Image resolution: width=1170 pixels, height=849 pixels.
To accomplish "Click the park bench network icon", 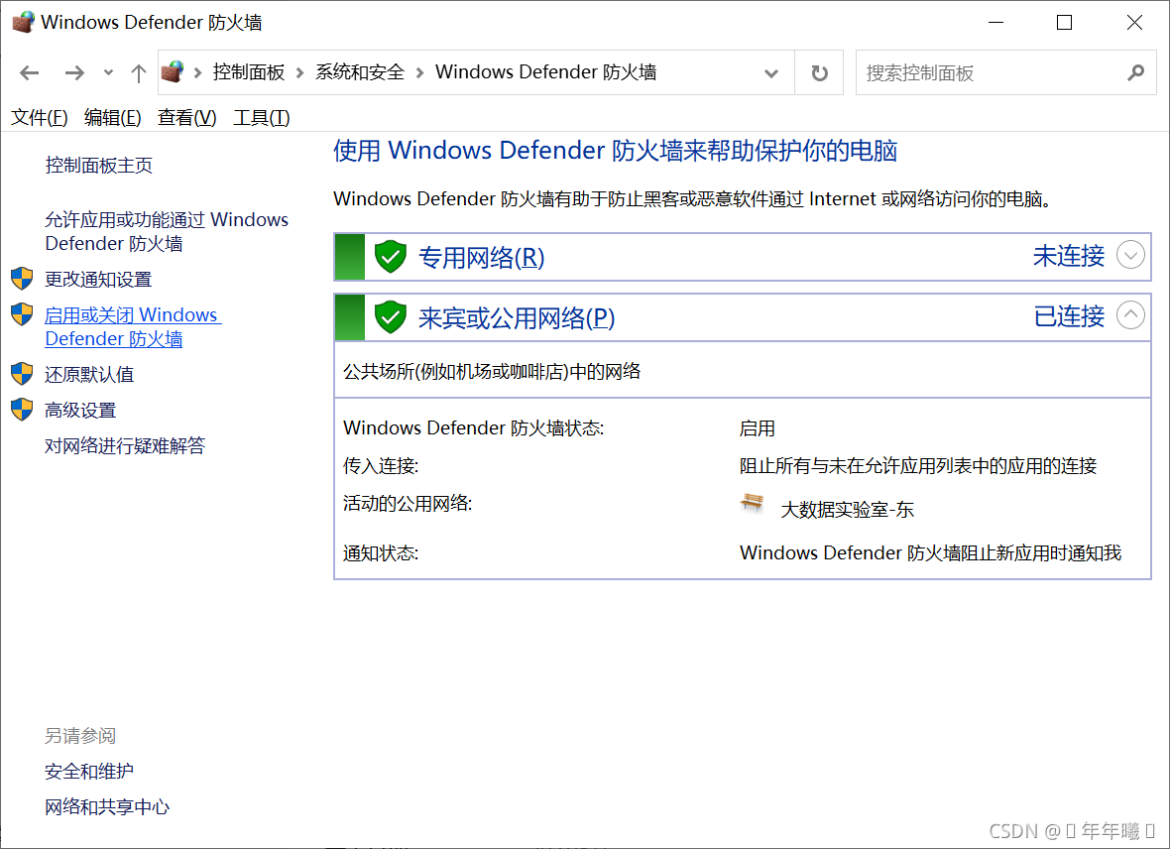I will click(753, 503).
